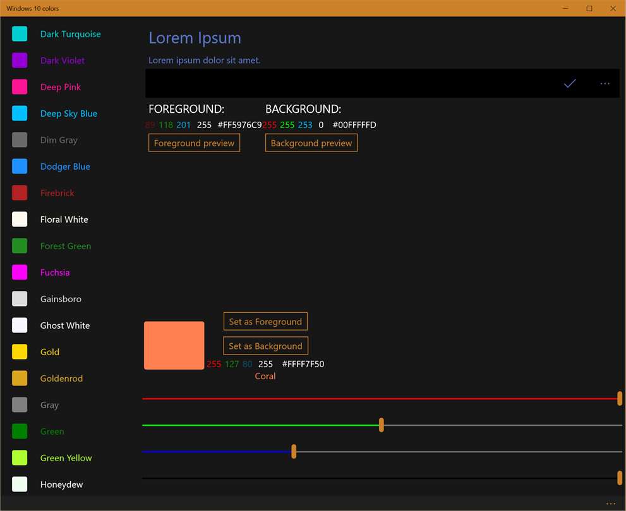Select the Dark Turquoise swatch
This screenshot has height=511, width=626.
20,34
